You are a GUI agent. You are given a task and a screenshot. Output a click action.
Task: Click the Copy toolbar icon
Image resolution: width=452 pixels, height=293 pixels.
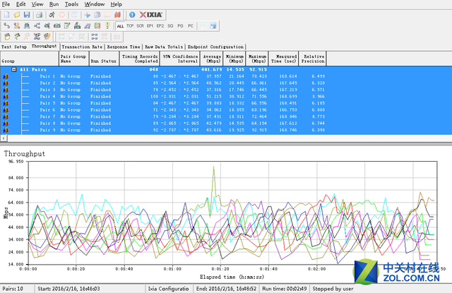pos(97,15)
